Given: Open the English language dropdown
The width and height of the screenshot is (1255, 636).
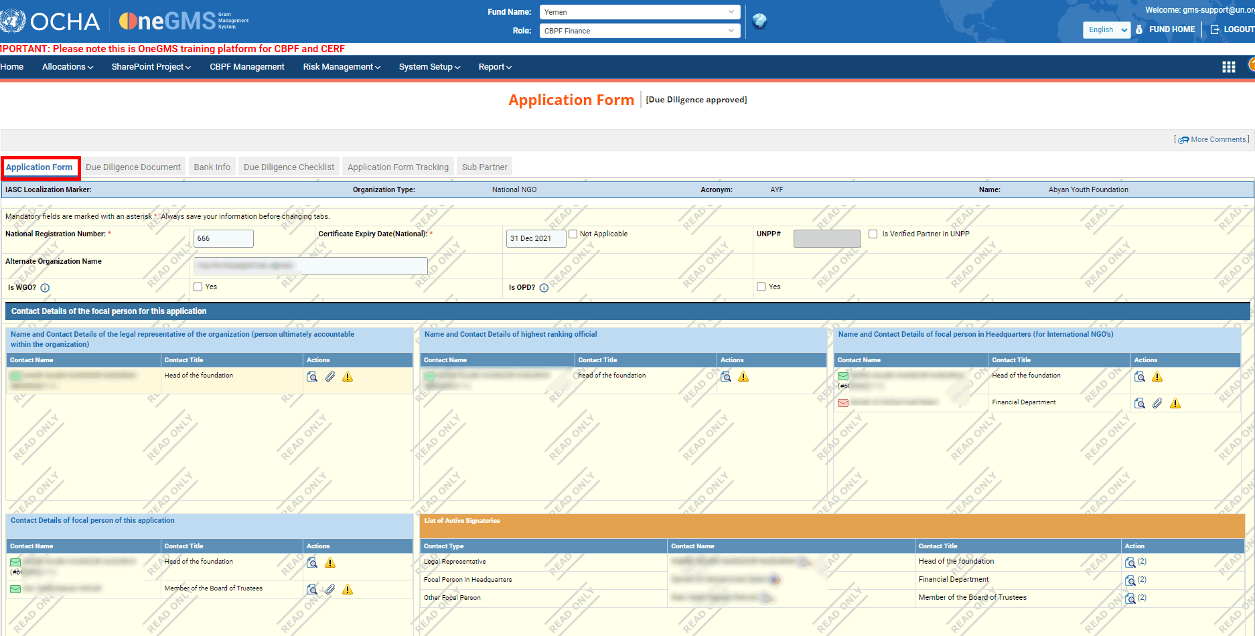Looking at the screenshot, I should [1106, 29].
